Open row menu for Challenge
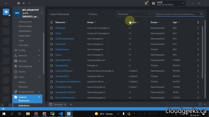The image size is (209, 117). coord(198,28)
